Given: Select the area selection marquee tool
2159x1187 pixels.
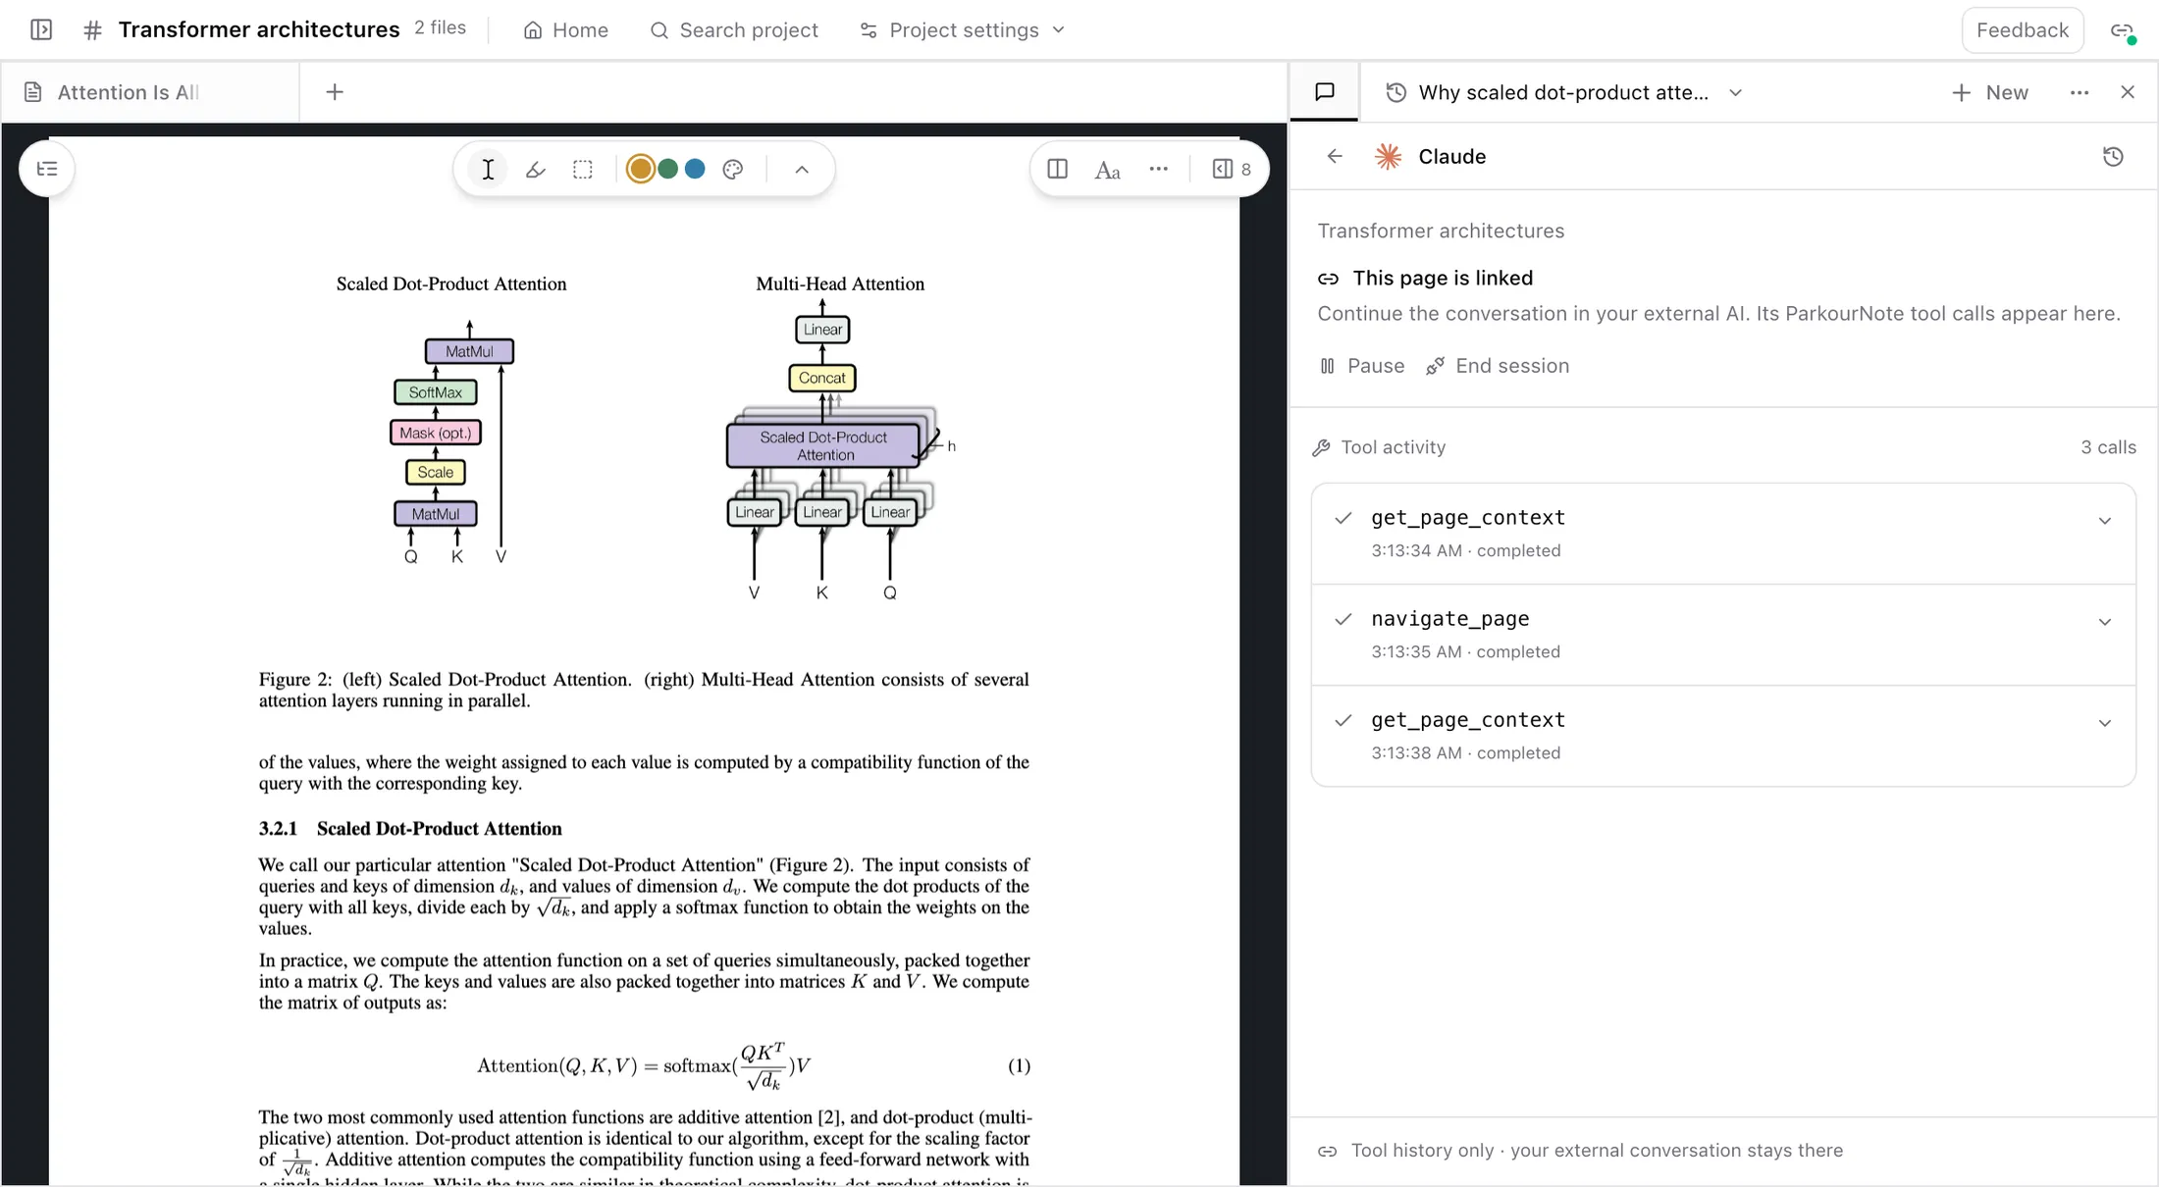Looking at the screenshot, I should pos(583,169).
